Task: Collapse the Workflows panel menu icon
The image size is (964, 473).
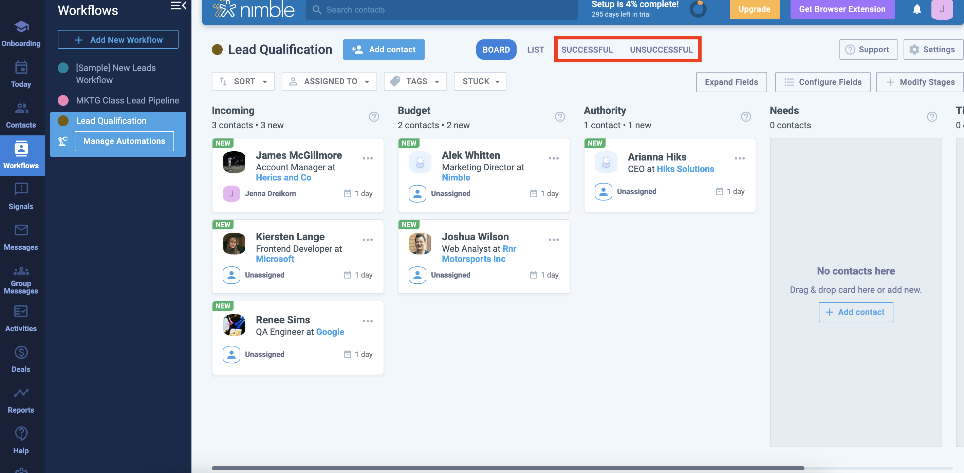Action: click(178, 6)
